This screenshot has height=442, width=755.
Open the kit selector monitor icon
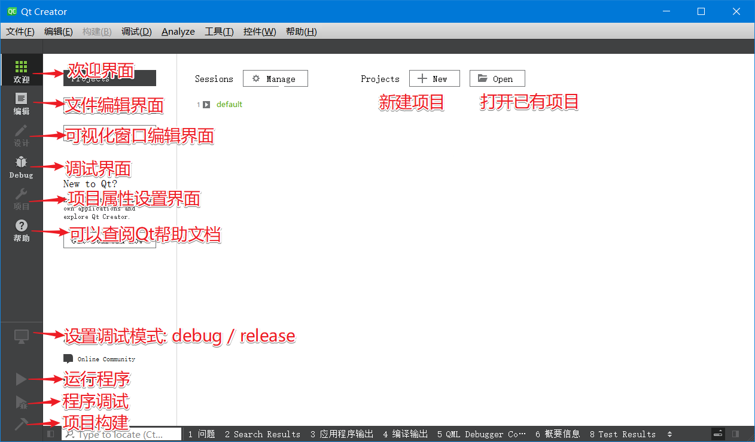coord(22,337)
